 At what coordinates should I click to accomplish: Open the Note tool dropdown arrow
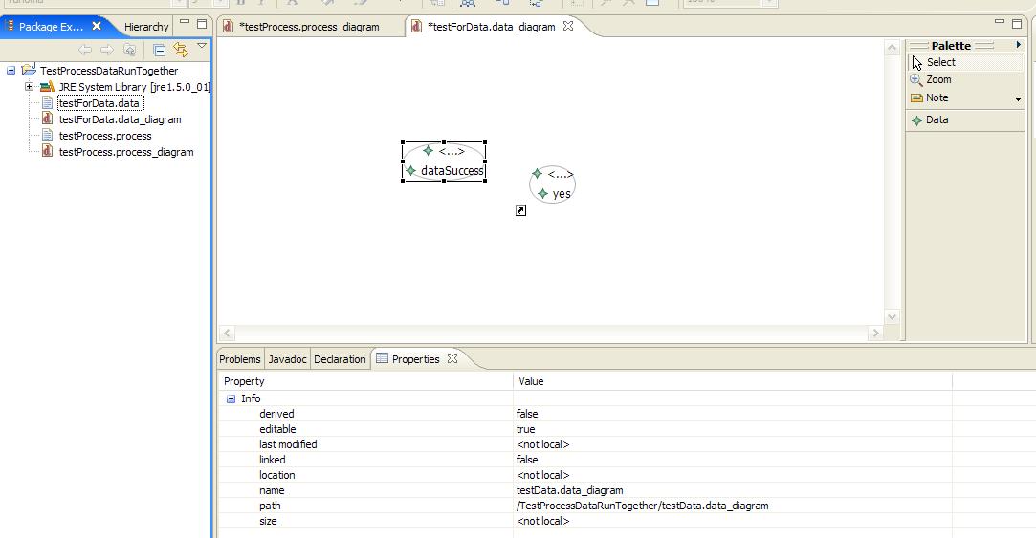tap(1018, 99)
